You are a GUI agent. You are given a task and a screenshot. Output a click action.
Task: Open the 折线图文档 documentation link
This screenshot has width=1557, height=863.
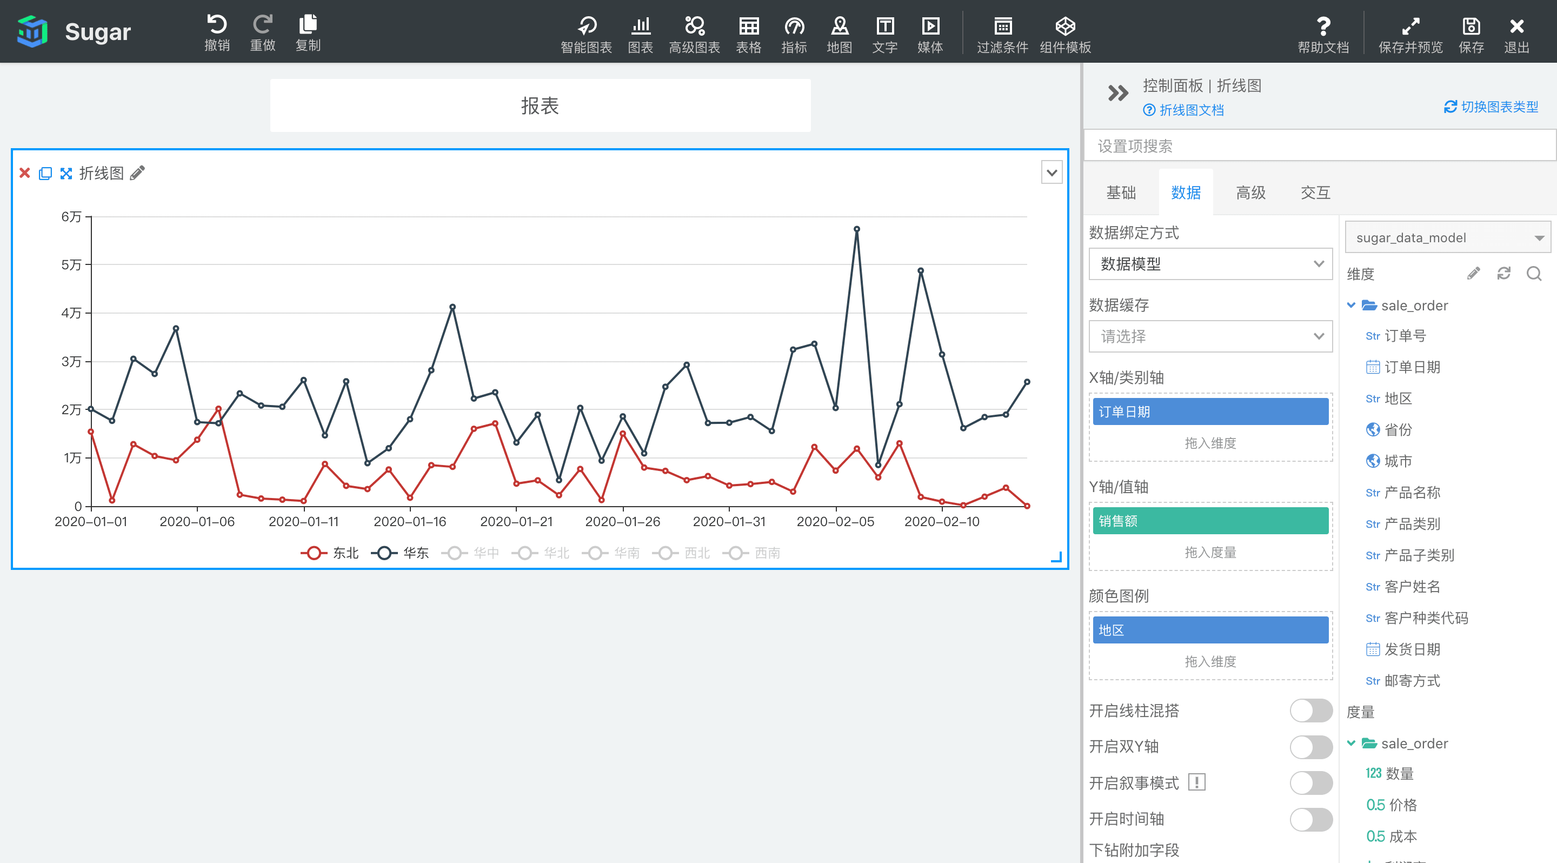pos(1183,110)
